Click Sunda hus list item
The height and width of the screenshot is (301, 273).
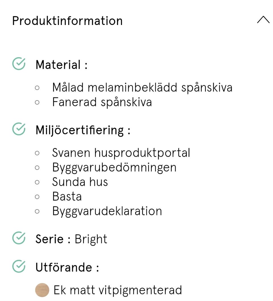[80, 182]
